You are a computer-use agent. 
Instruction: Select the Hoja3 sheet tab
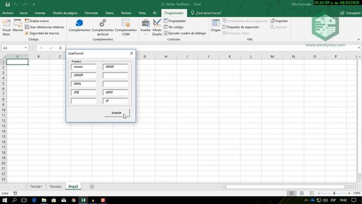tap(73, 186)
